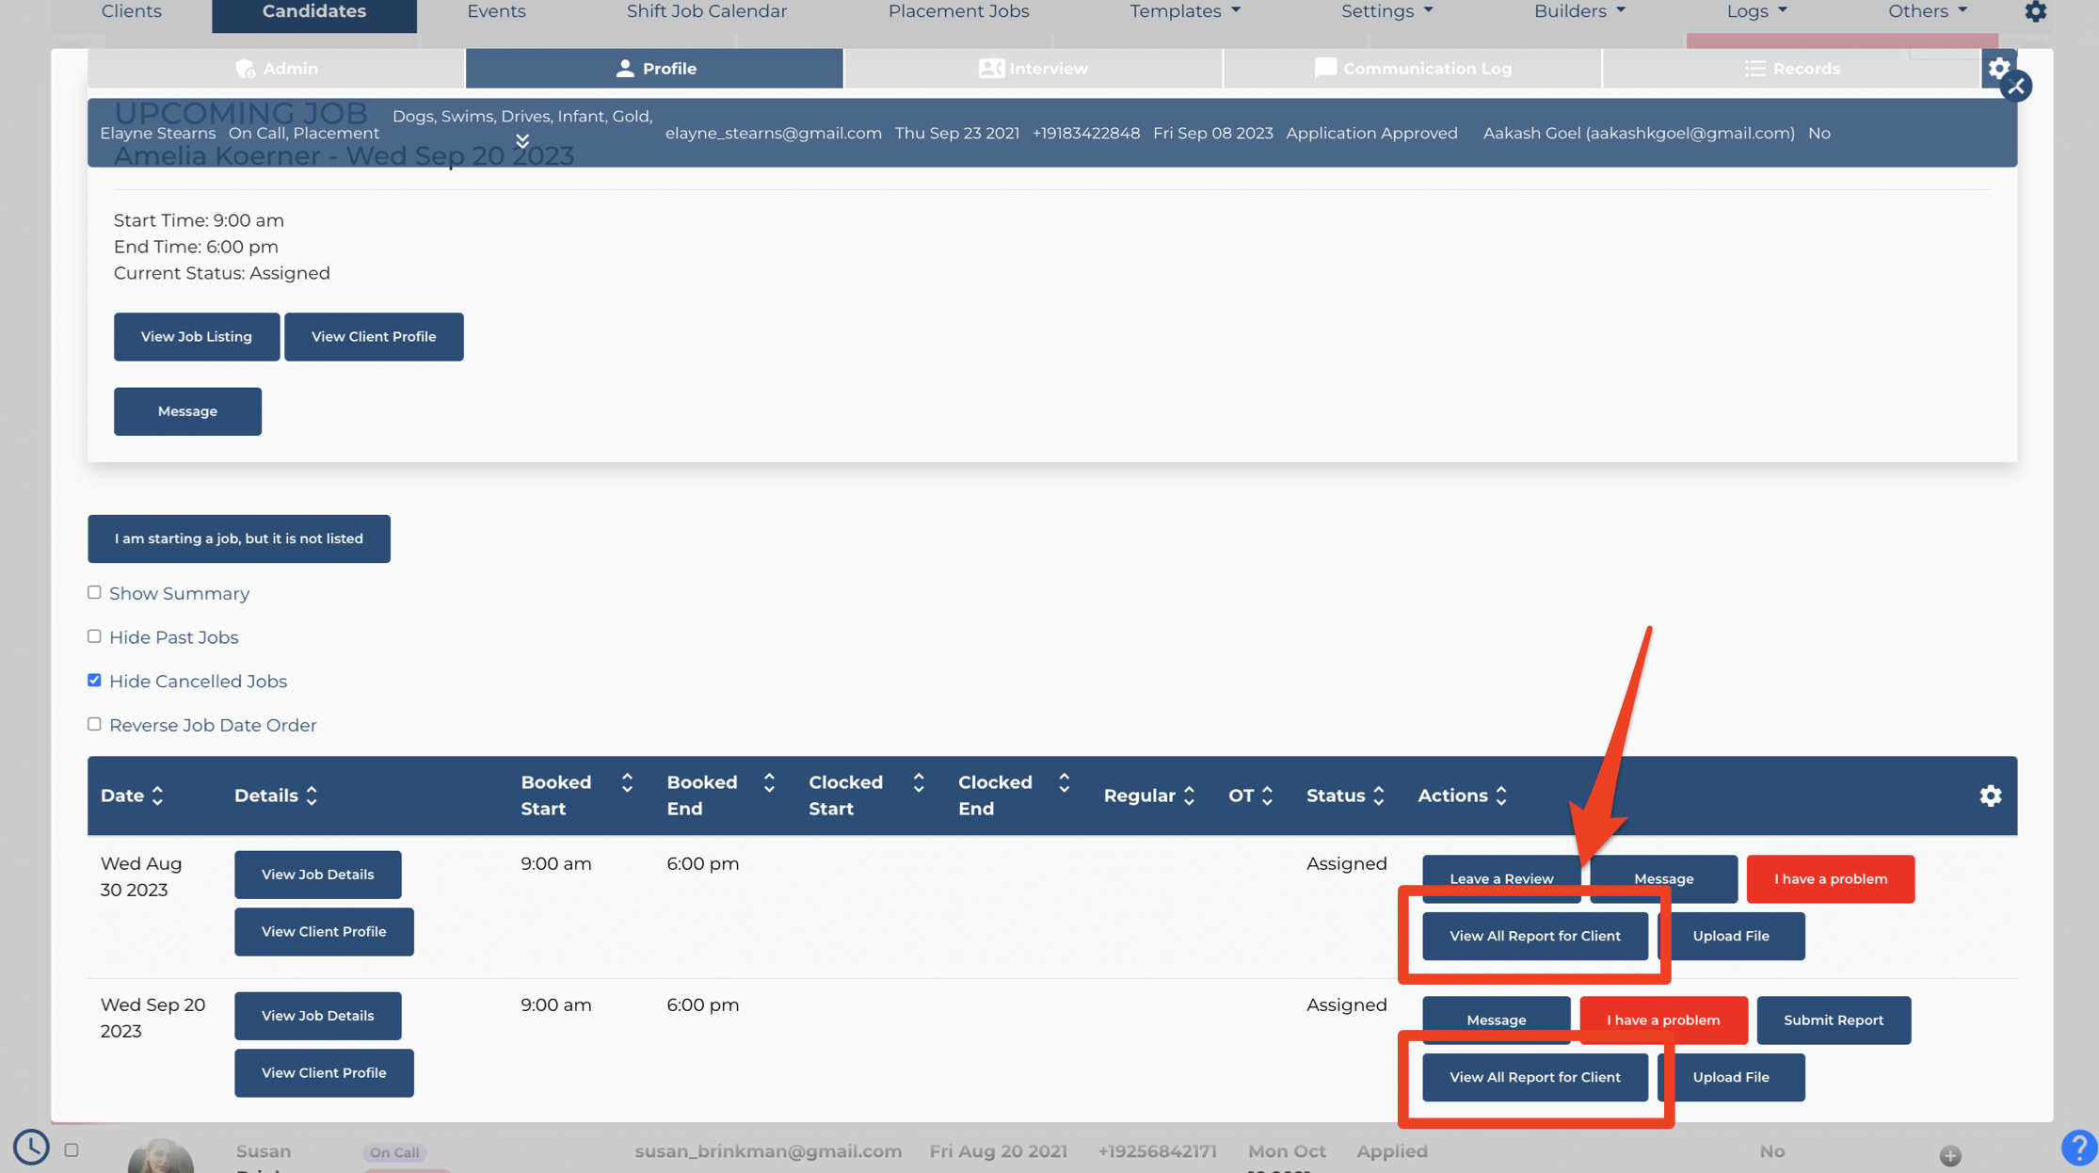
Task: Open the clock icon at bottom left
Action: 31,1147
